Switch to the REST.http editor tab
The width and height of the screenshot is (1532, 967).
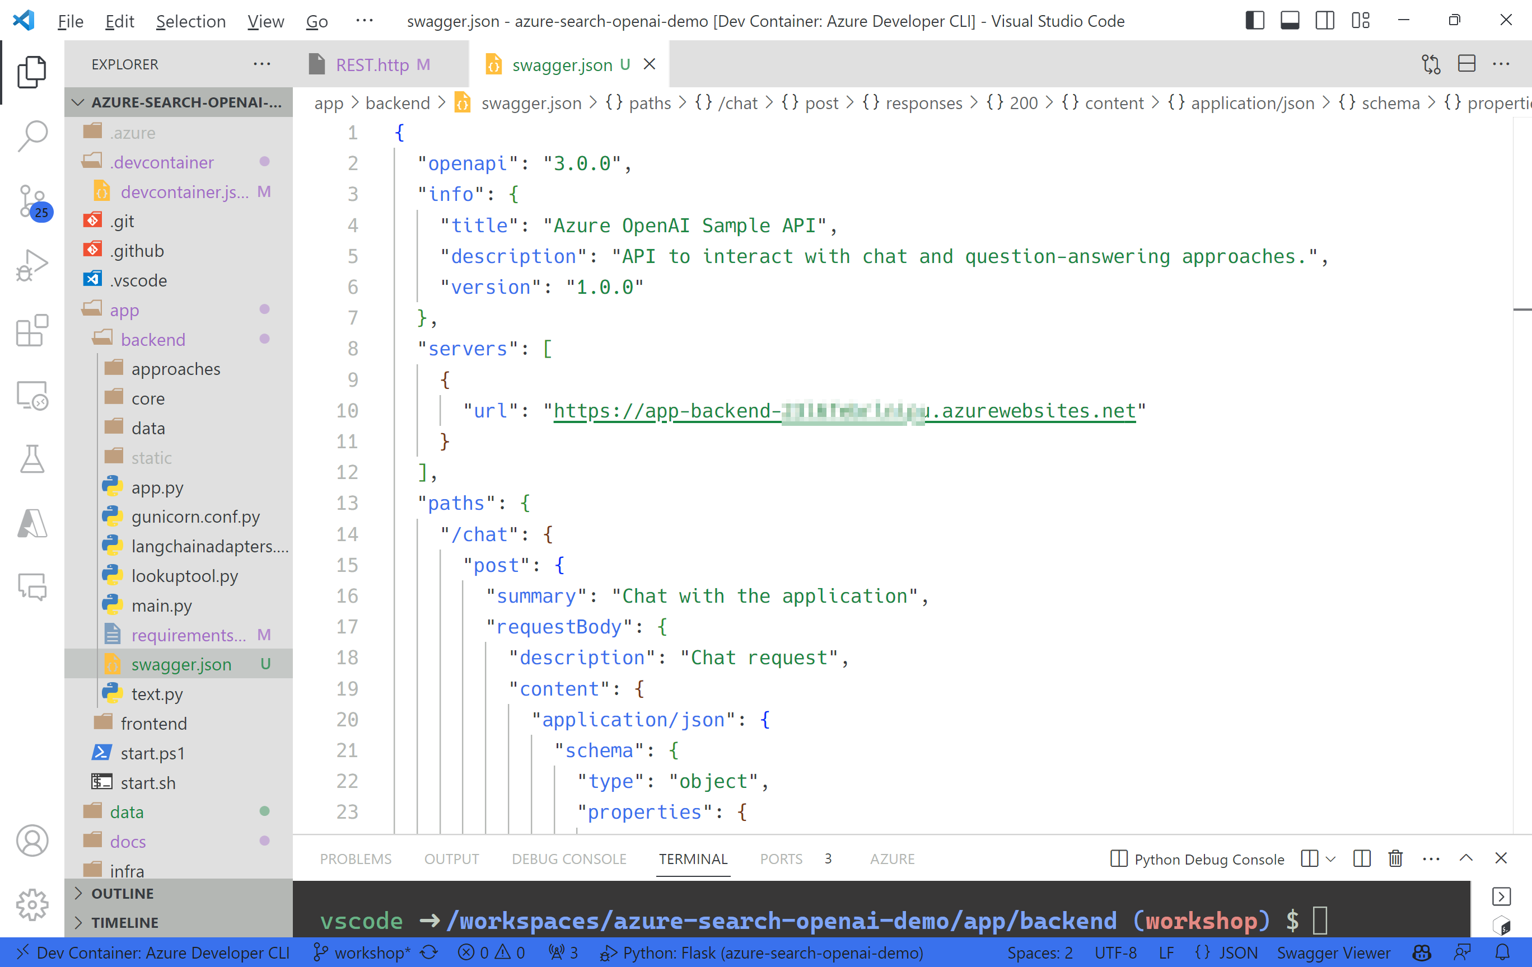pyautogui.click(x=372, y=64)
